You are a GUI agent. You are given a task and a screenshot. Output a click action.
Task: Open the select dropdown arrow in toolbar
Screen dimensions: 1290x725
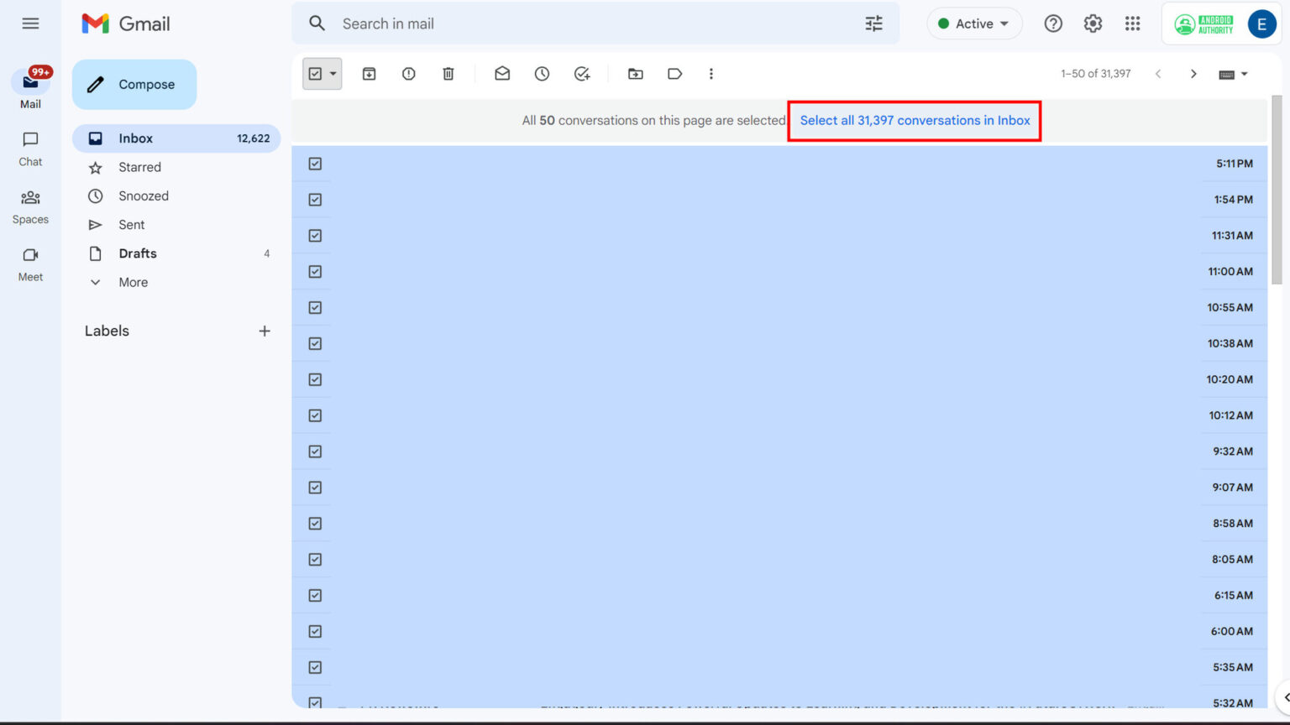point(333,74)
